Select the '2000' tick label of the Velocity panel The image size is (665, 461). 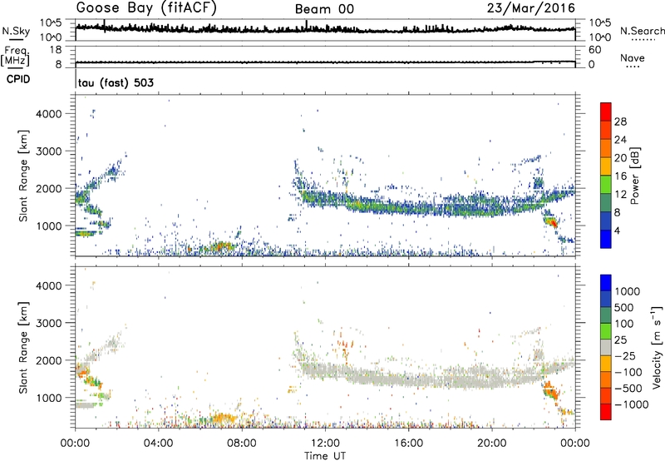pos(49,361)
